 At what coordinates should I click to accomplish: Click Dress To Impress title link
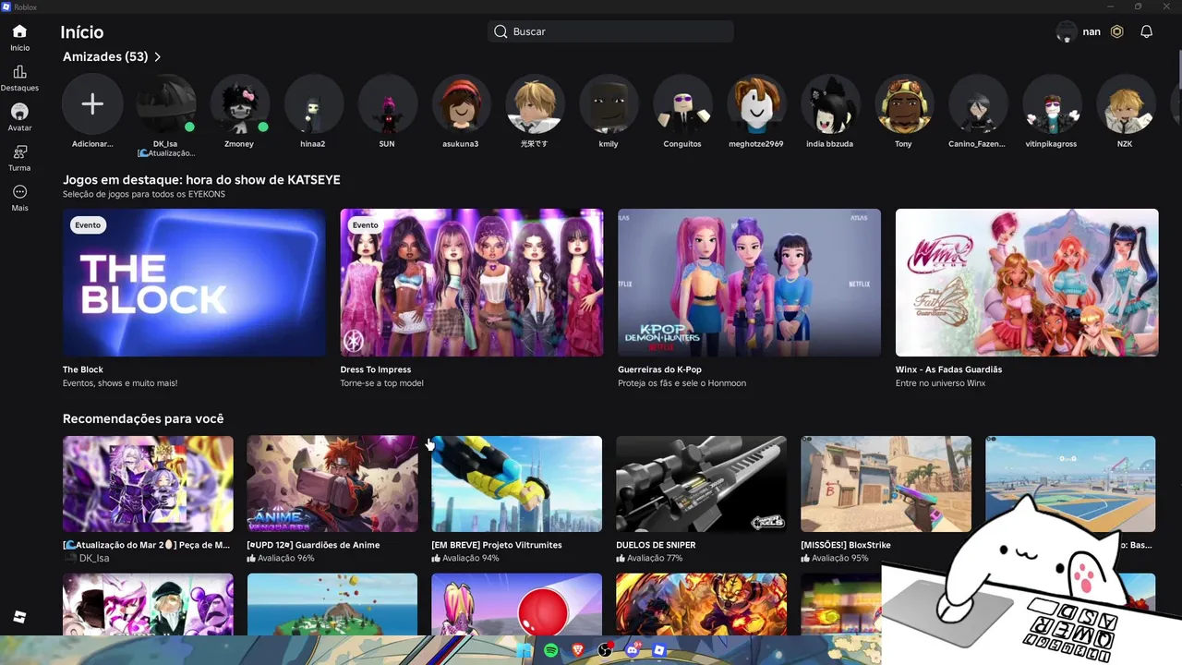[376, 369]
